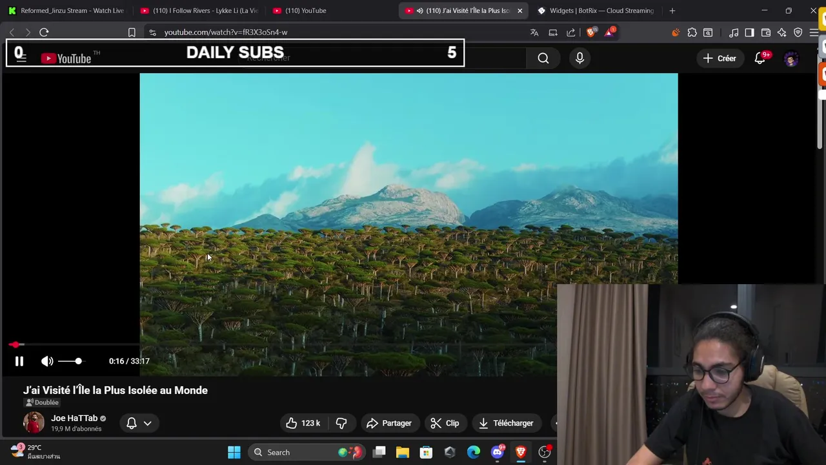Click the install/cast screen icon in address bar
Screen dimensions: 826x465
[x=553, y=32]
